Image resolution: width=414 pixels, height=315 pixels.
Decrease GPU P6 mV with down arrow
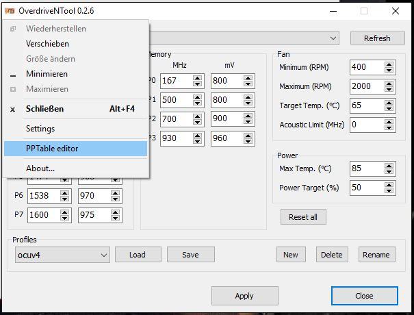[115, 199]
